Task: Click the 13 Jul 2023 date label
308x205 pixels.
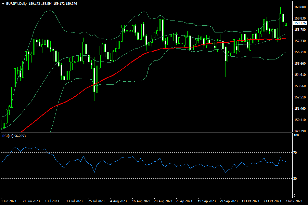Action: [75, 201]
